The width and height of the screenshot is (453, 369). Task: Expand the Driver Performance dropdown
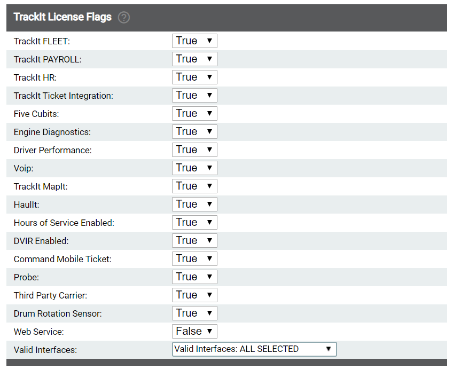tap(194, 150)
